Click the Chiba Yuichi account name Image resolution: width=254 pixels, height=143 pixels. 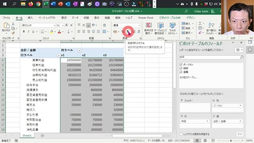[201, 12]
